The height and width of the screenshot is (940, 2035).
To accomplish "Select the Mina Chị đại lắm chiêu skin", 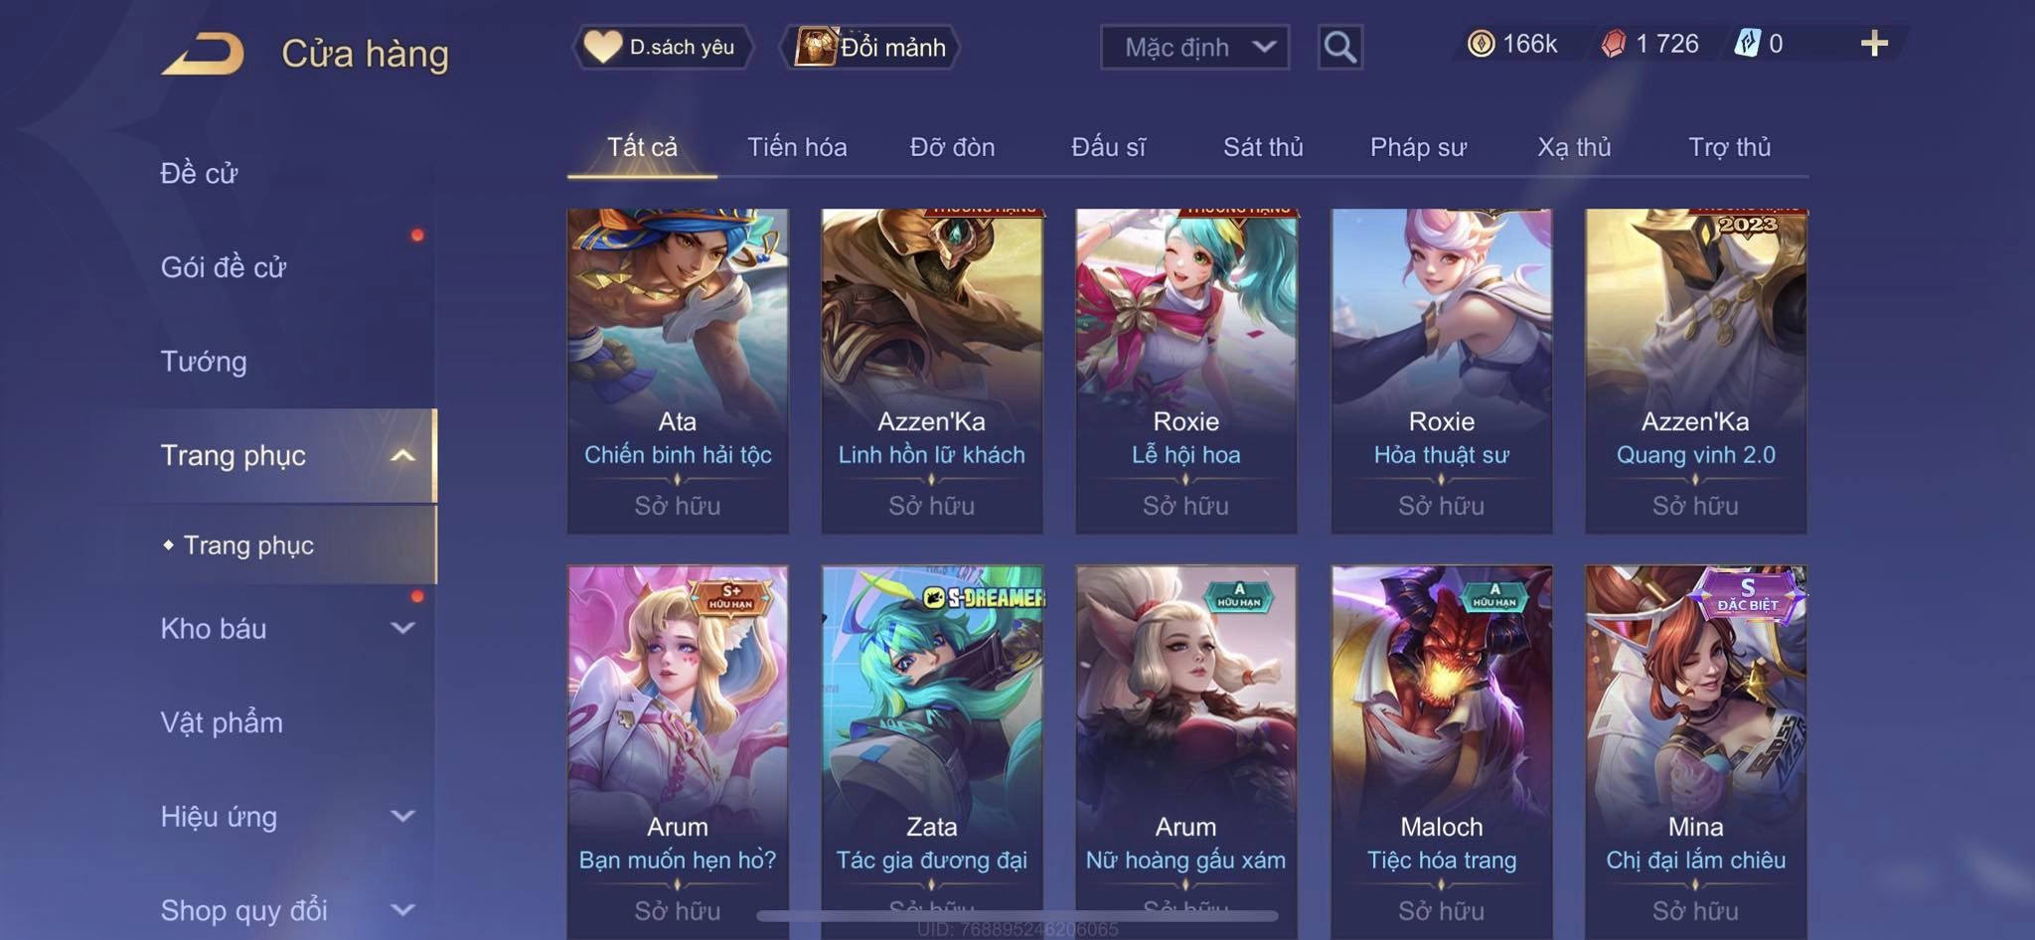I will (x=1695, y=752).
